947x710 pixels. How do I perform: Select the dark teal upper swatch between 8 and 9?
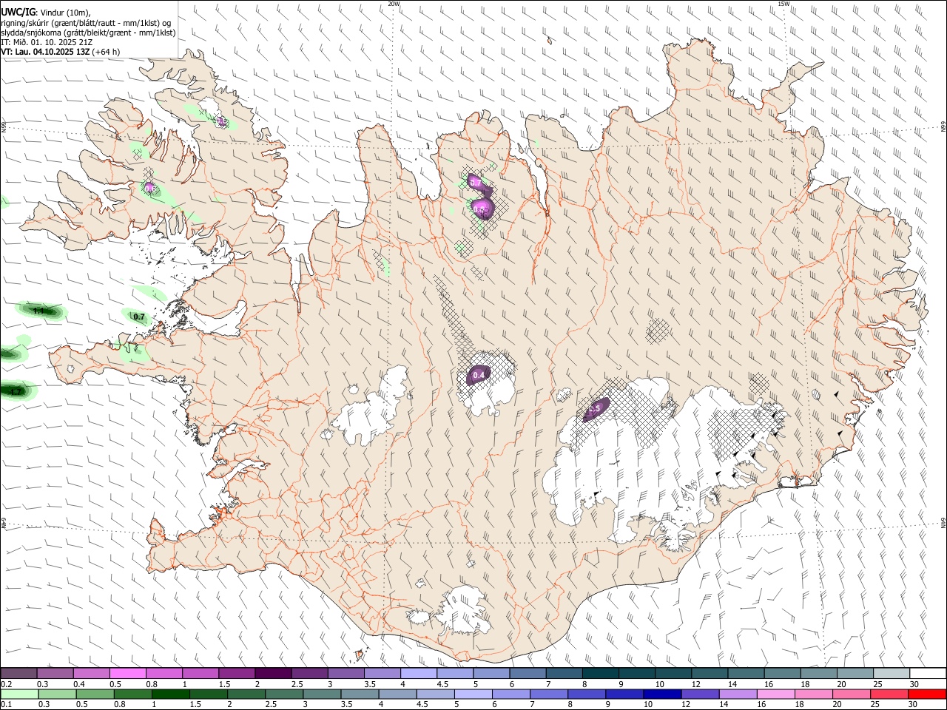tap(600, 674)
